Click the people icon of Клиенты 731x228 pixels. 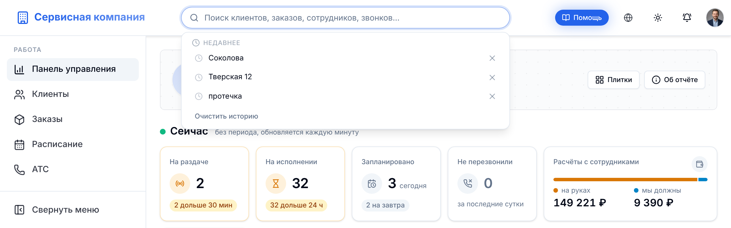coord(19,94)
